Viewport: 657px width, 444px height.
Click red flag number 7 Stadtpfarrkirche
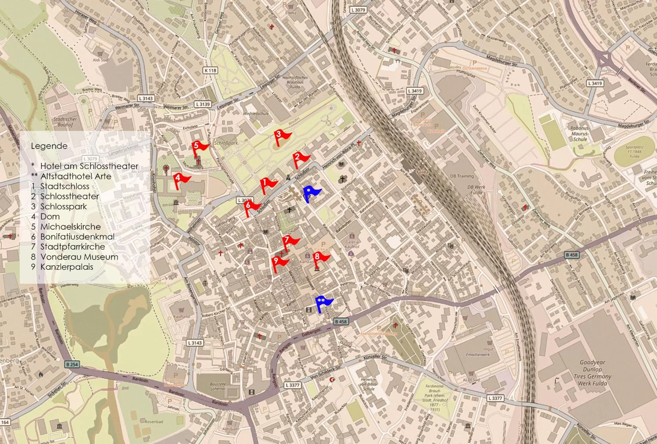point(289,241)
